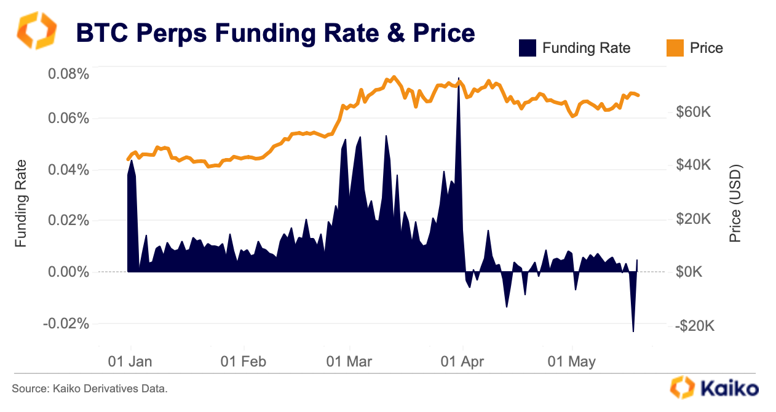Click the Price (USD) vertical axis title
The height and width of the screenshot is (412, 776).
coord(735,203)
